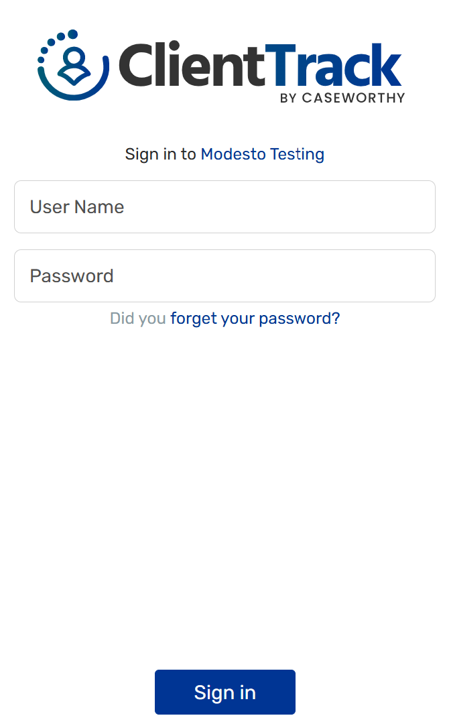Click right end of Password field
Image resolution: width=449 pixels, height=728 pixels.
click(x=415, y=276)
